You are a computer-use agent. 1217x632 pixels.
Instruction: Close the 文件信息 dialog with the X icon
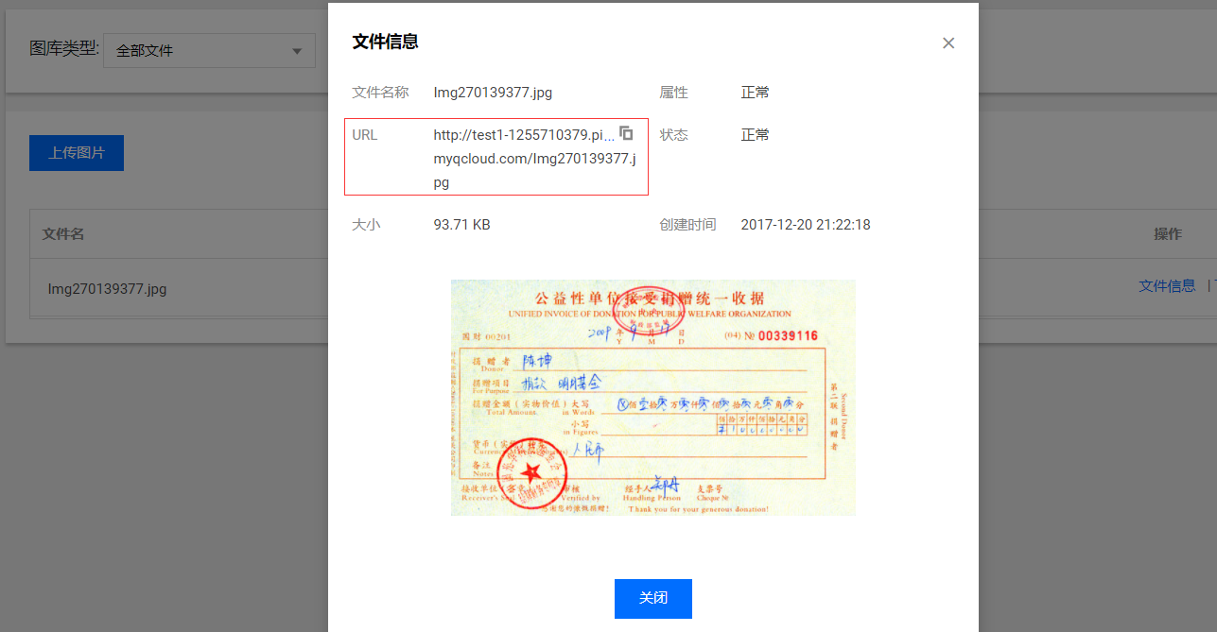pos(948,43)
